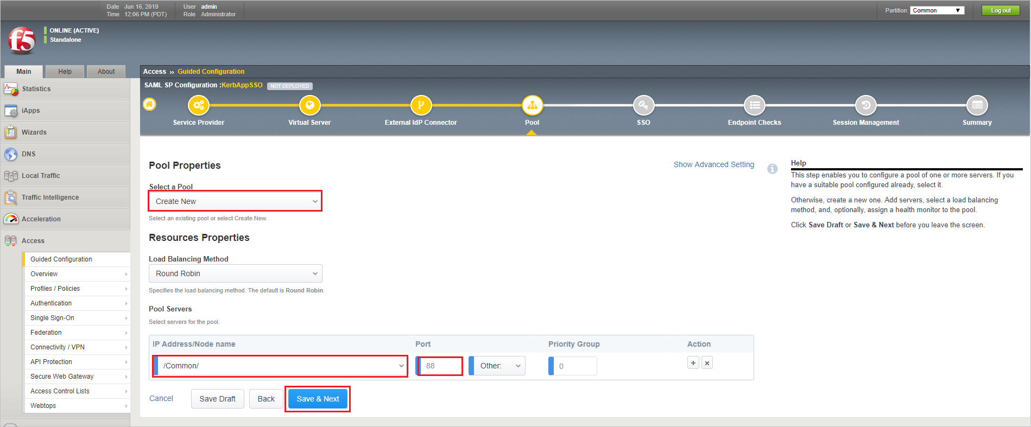This screenshot has height=427, width=1031.
Task: Open the Secure Web Gateway menu item
Action: [77, 377]
